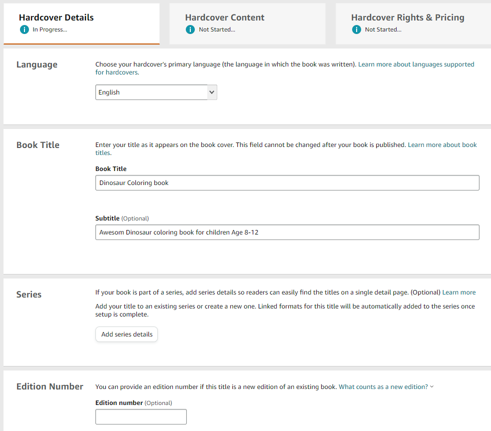Switch to Hardcover Content tab
This screenshot has height=431, width=491.
247,23
